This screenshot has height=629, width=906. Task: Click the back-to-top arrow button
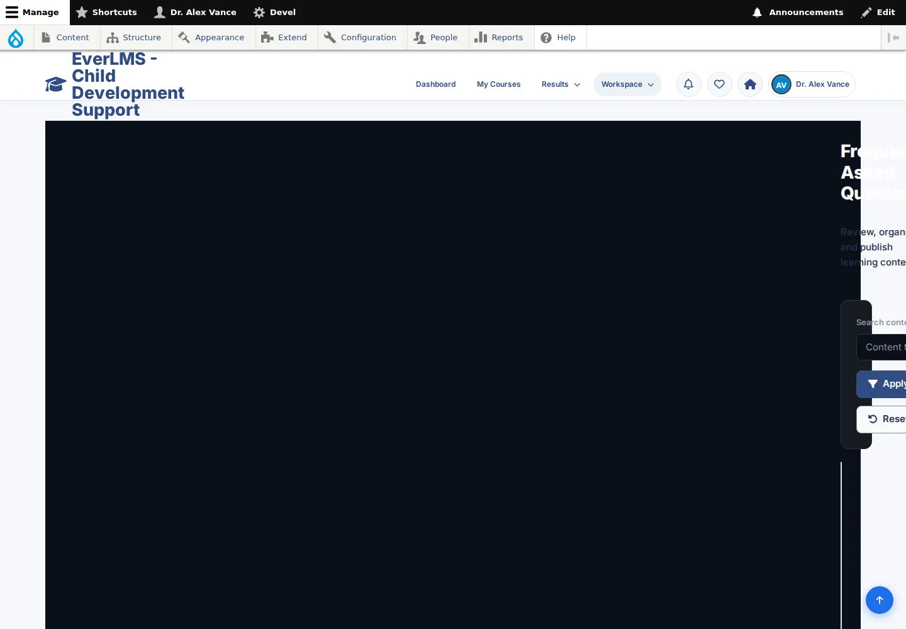[x=880, y=600]
